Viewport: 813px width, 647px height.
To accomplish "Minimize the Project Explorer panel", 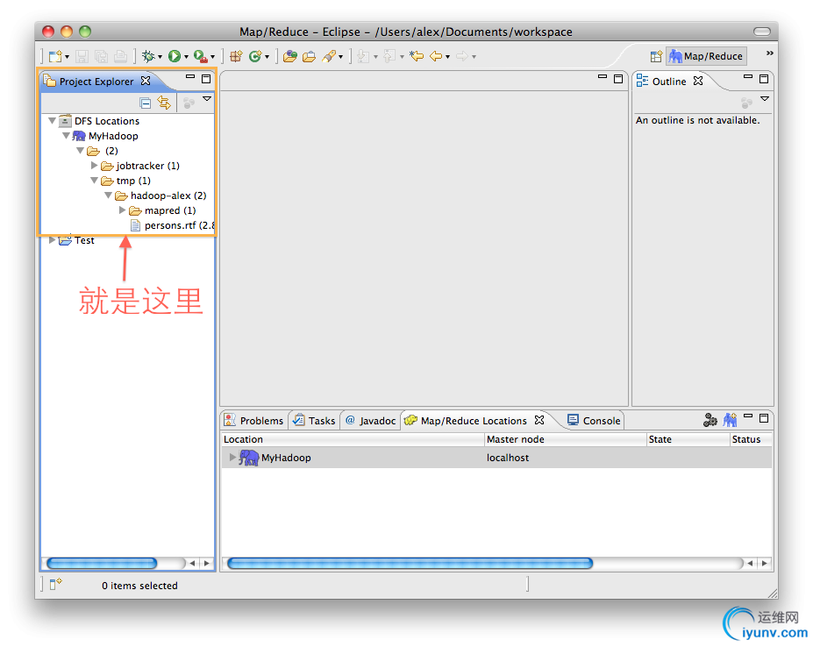I will 190,77.
